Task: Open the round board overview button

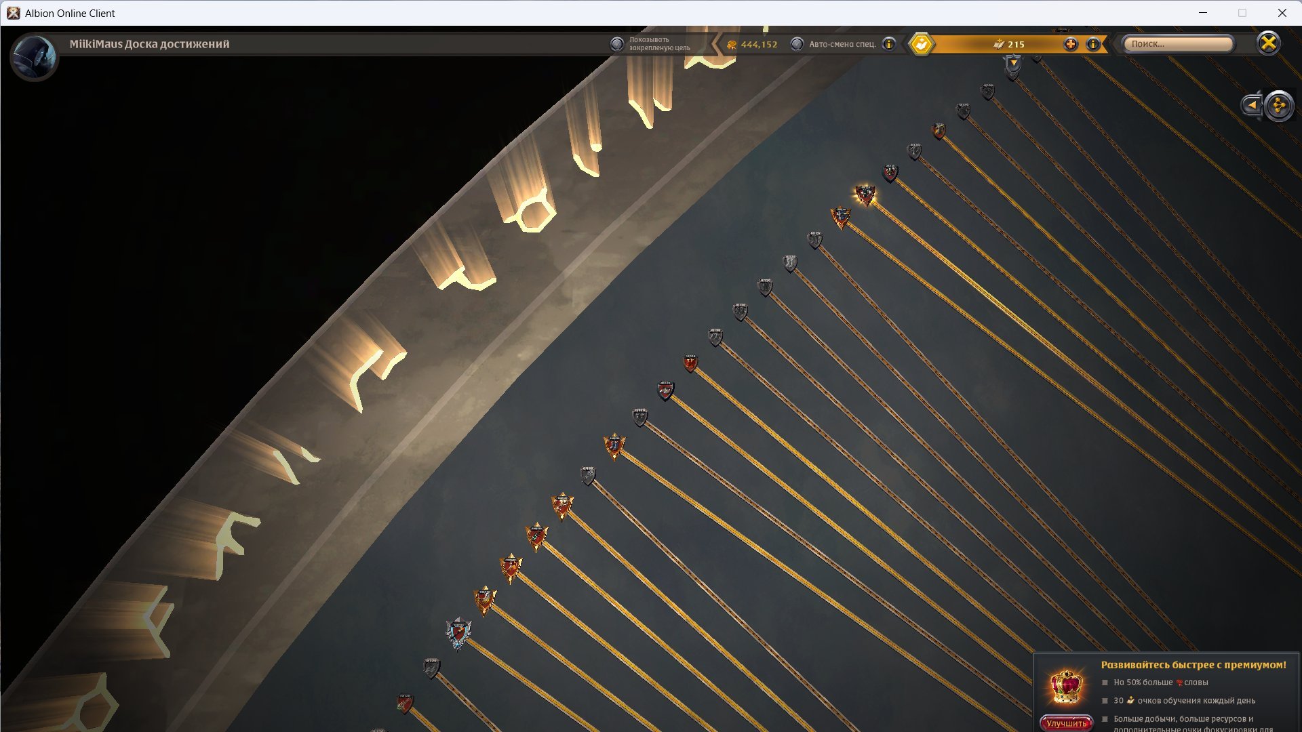Action: point(1280,106)
